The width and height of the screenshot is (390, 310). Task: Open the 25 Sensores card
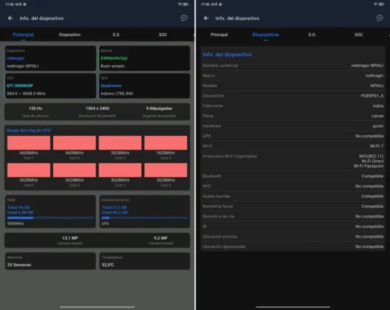point(50,261)
